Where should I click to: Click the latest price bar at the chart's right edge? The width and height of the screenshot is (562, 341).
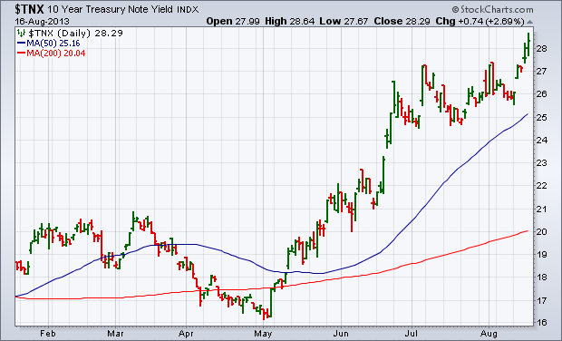point(528,44)
